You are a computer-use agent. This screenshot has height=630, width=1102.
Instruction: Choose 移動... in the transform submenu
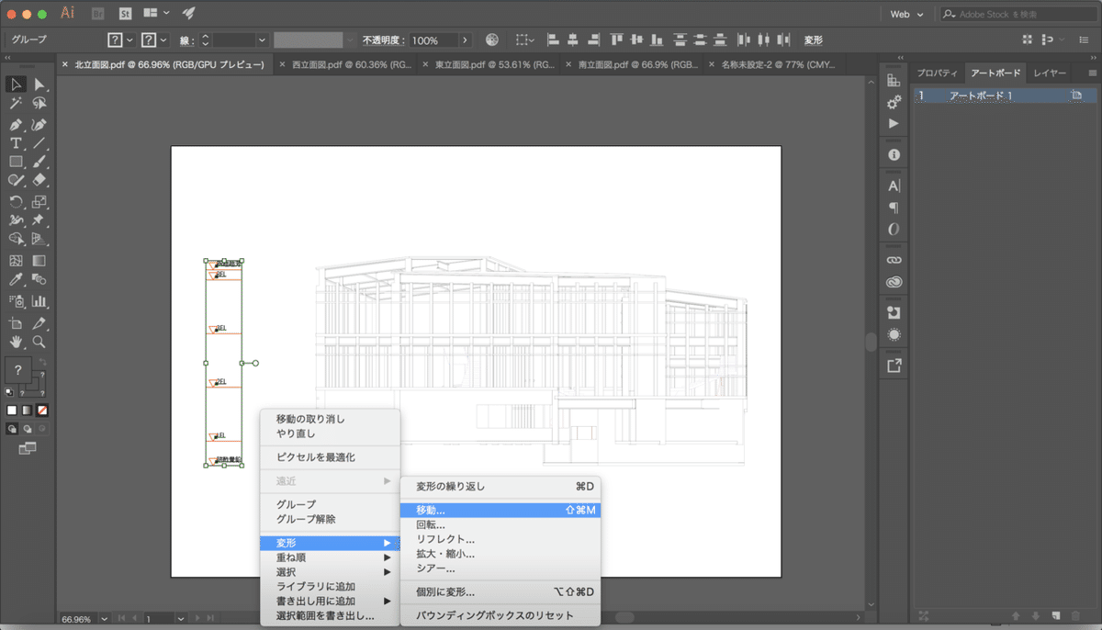click(x=500, y=510)
